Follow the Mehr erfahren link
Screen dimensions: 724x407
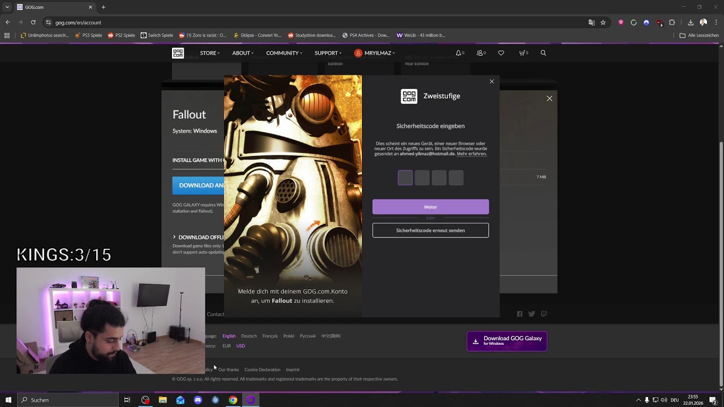point(471,154)
